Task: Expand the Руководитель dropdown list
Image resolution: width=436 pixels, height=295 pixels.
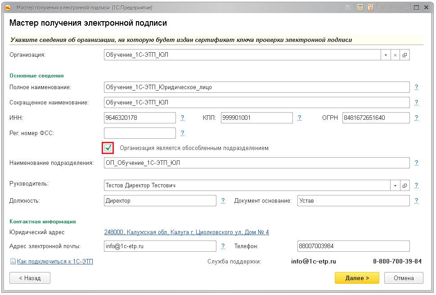Action: pyautogui.click(x=395, y=186)
